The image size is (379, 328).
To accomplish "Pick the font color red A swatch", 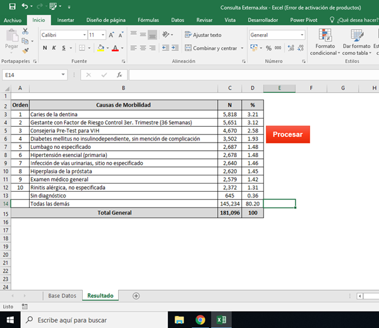I will (x=114, y=48).
